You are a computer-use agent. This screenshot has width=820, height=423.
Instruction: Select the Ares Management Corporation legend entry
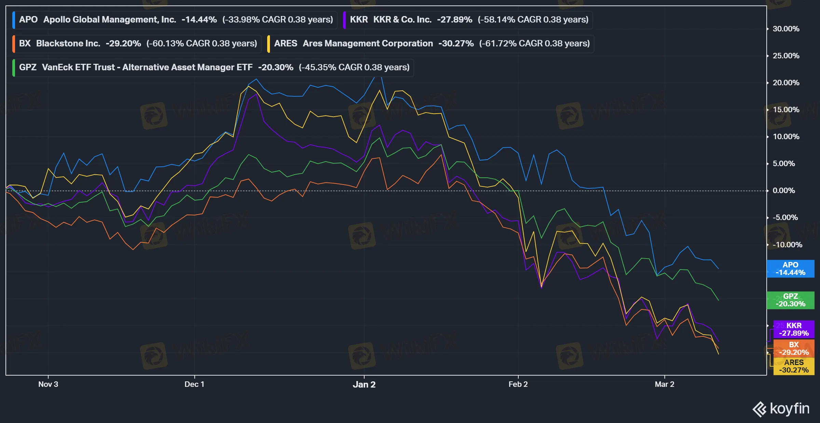(367, 44)
